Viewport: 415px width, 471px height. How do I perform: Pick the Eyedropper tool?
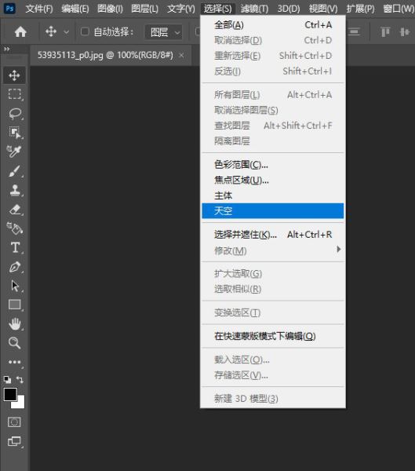tap(14, 152)
